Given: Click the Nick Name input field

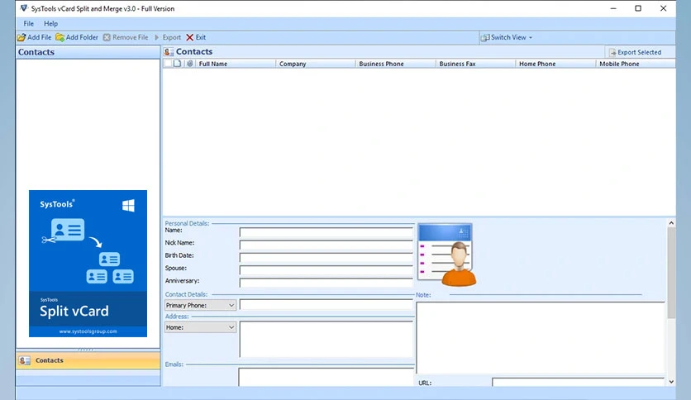Looking at the screenshot, I should 326,245.
